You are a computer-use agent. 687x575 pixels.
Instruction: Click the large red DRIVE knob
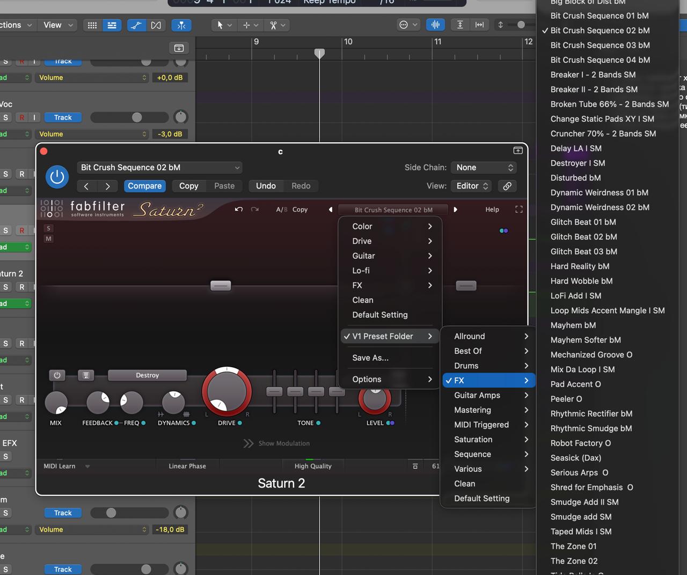tap(226, 391)
